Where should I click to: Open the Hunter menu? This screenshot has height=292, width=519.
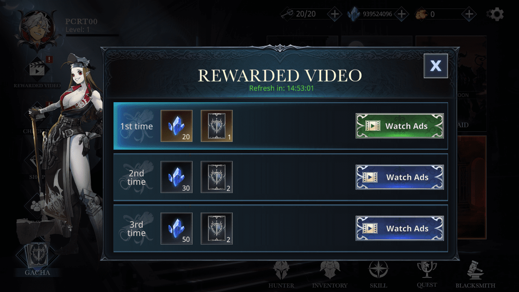coord(281,275)
